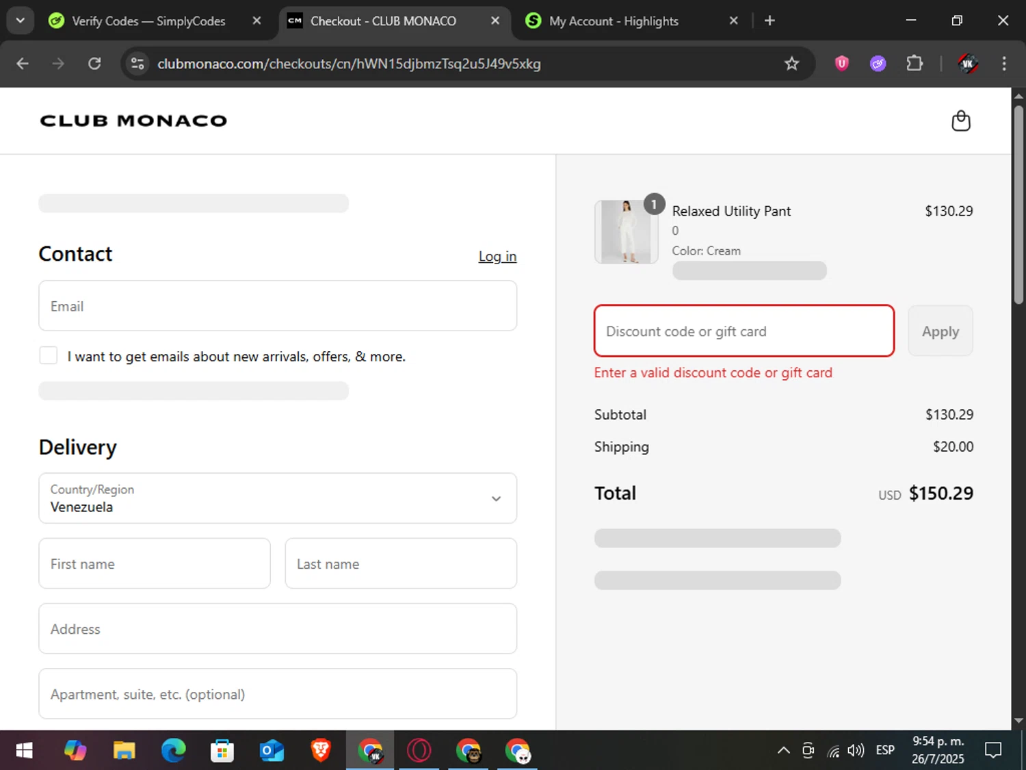The width and height of the screenshot is (1026, 770).
Task: Open the tab search dropdown arrow
Action: [20, 21]
